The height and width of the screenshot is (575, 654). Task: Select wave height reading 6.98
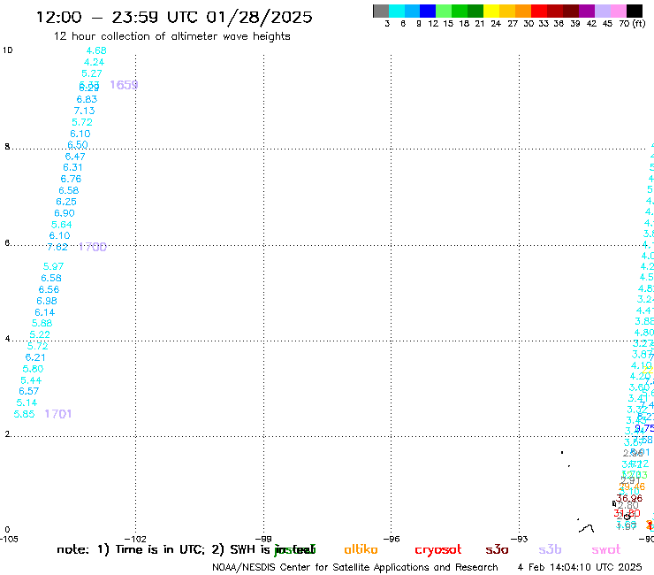[47, 301]
